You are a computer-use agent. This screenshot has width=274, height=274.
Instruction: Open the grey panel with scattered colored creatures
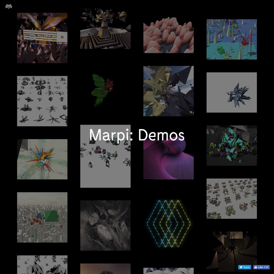105,156
